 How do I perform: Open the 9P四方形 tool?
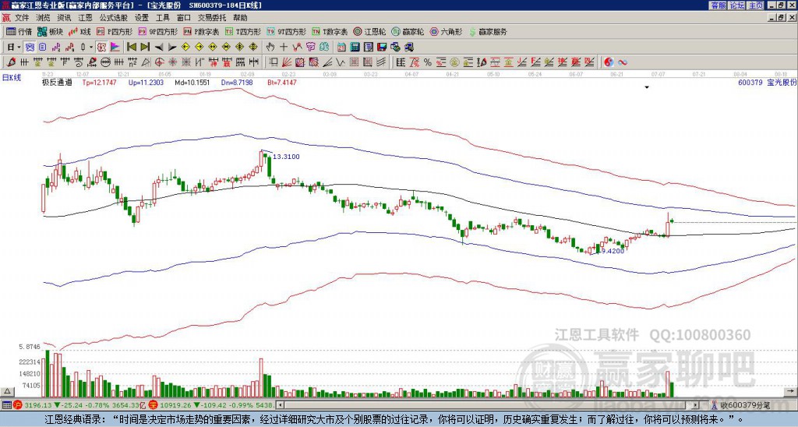(157, 31)
